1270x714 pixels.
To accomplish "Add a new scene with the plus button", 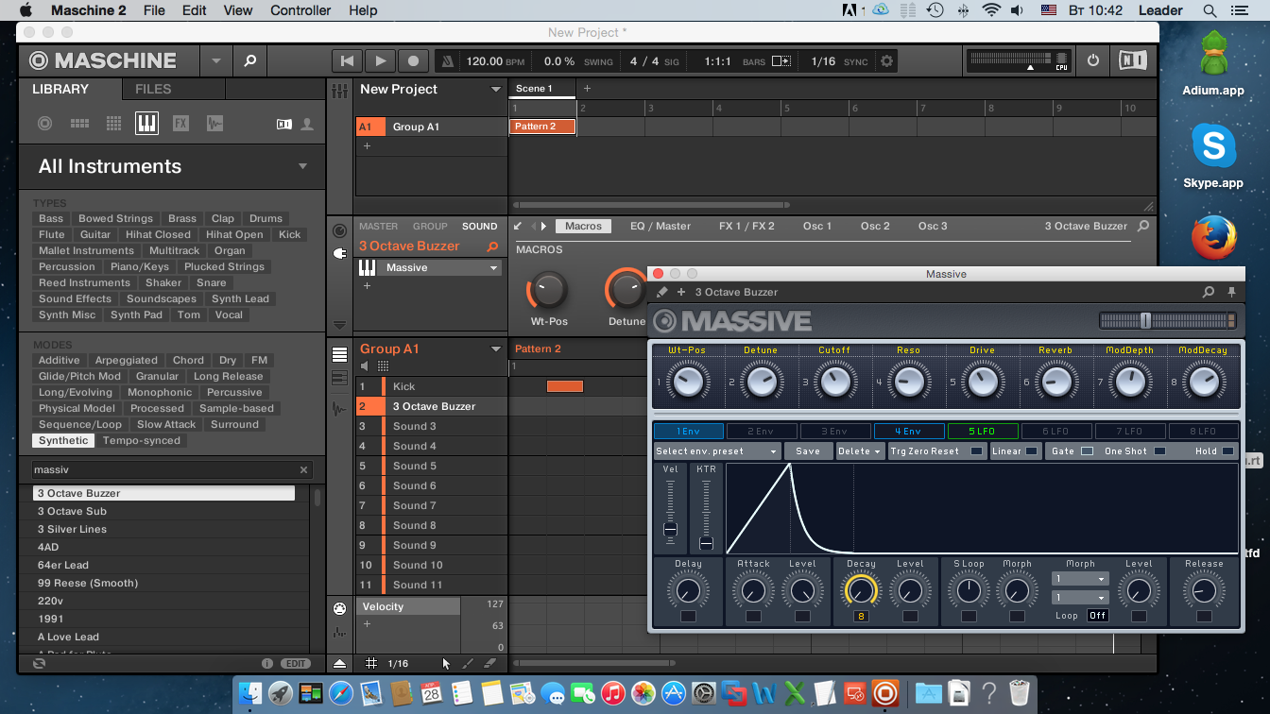I will click(587, 89).
